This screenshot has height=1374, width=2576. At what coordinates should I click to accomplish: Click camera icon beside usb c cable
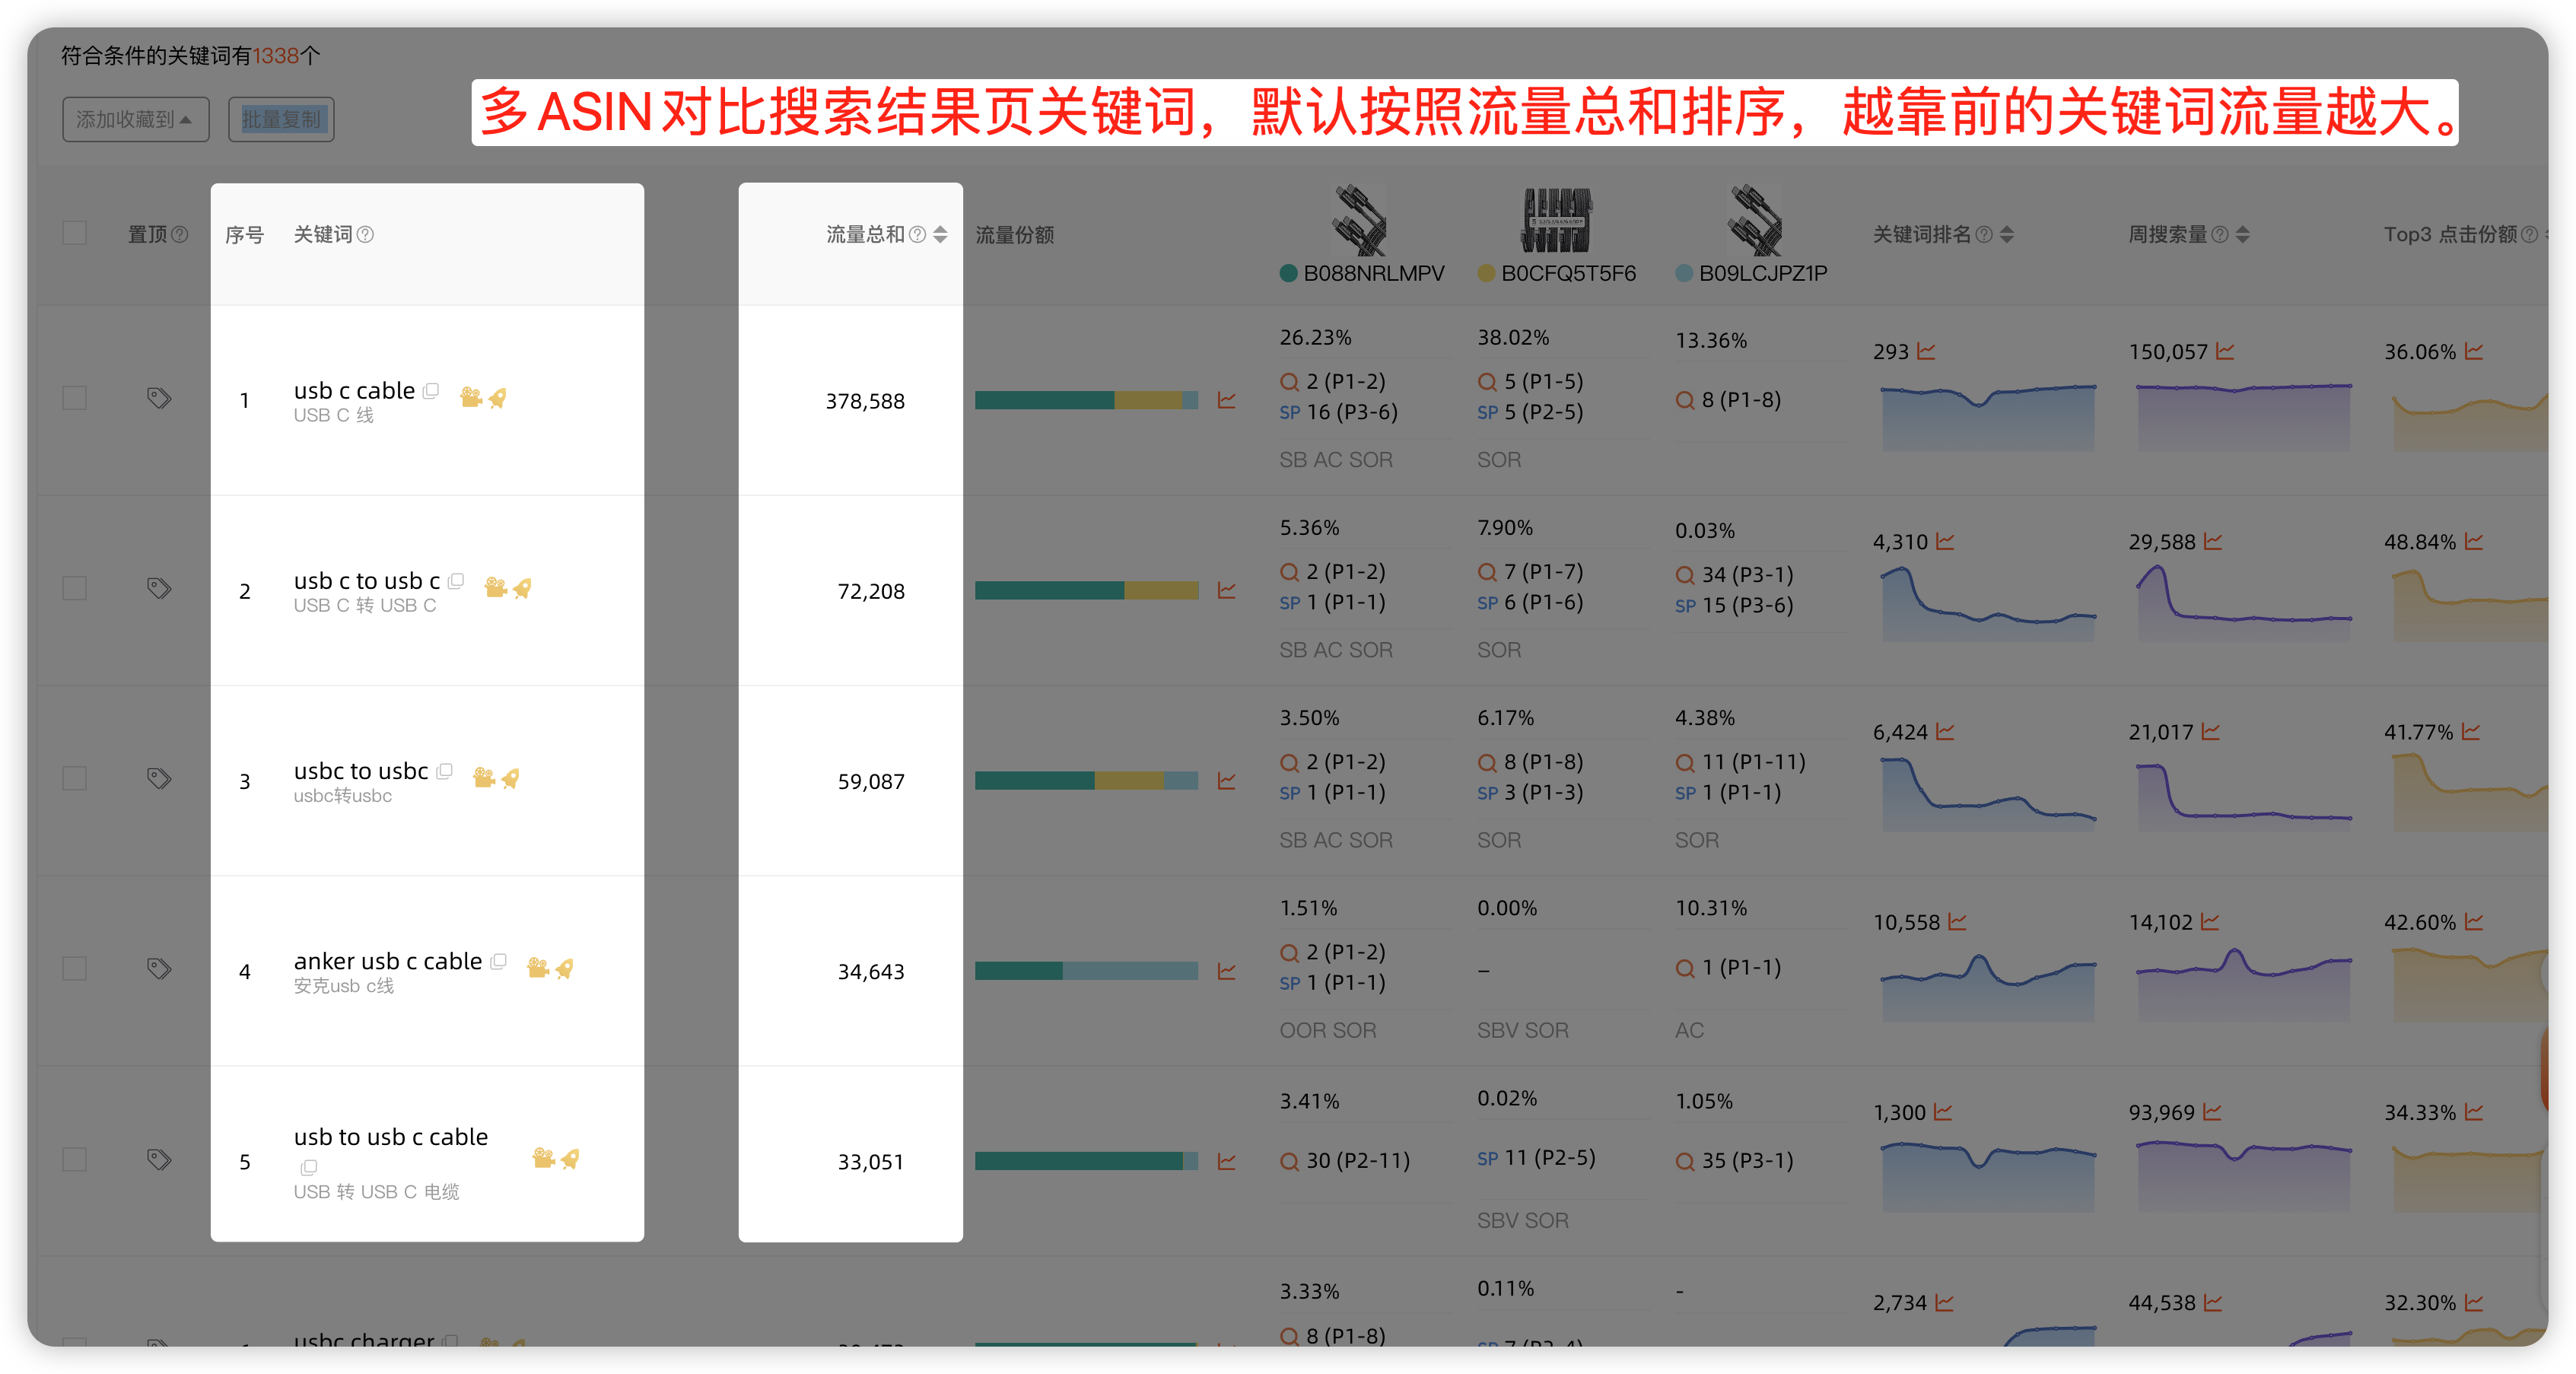[471, 397]
